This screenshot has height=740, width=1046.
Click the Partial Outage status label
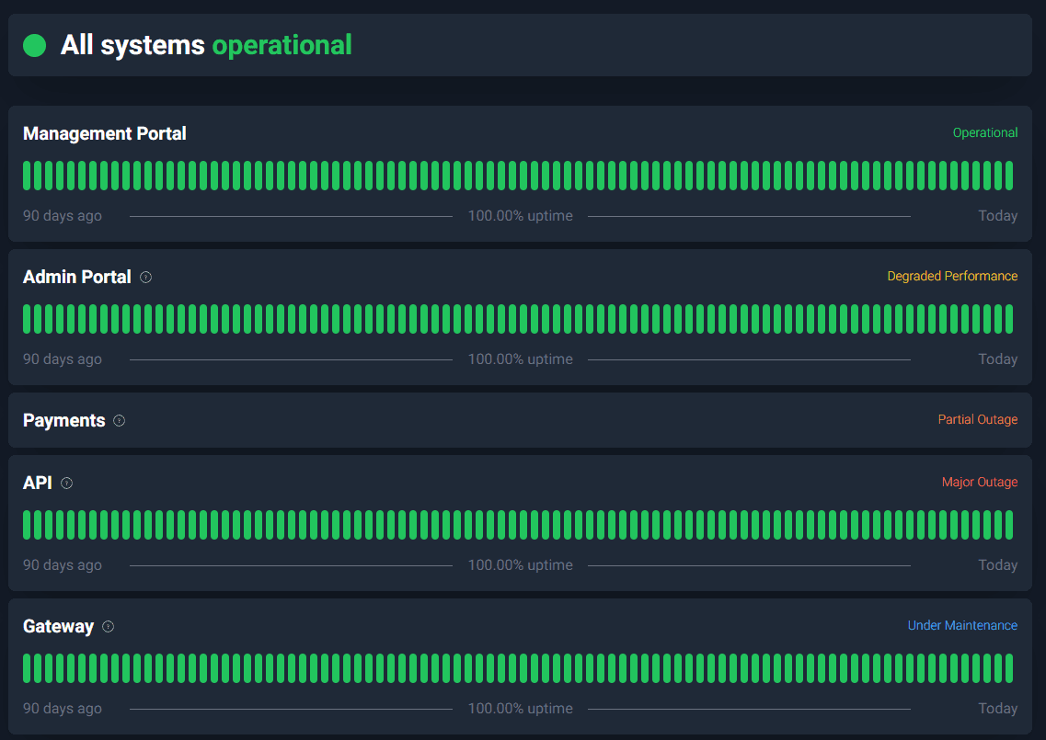coord(977,419)
